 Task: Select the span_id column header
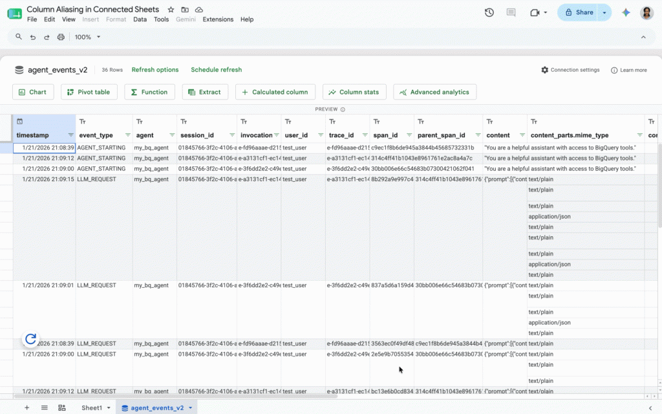pos(385,135)
